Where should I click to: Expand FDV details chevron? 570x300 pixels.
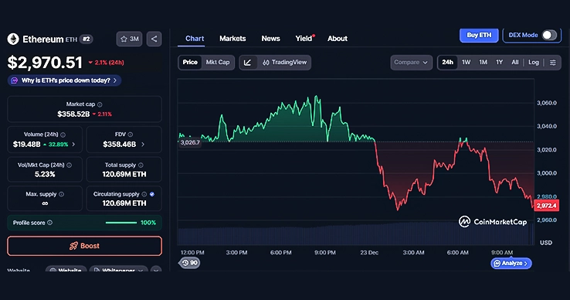tap(143, 145)
